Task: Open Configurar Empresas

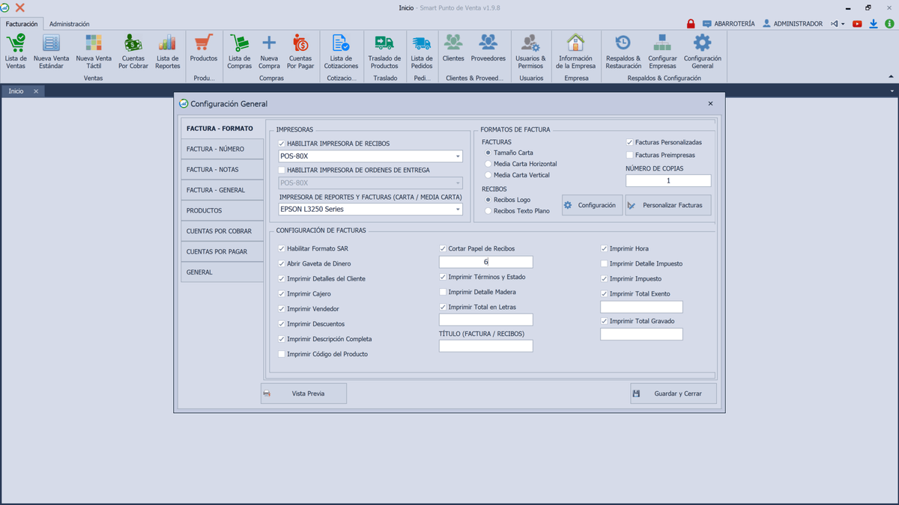Action: pyautogui.click(x=662, y=52)
